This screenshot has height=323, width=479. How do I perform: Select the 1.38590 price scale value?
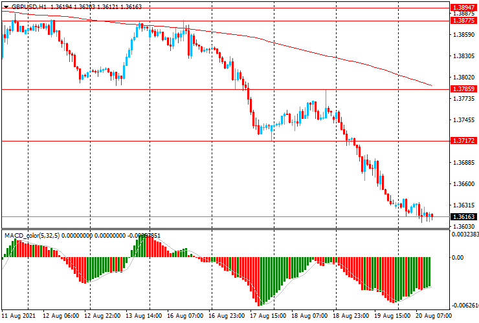coord(464,35)
